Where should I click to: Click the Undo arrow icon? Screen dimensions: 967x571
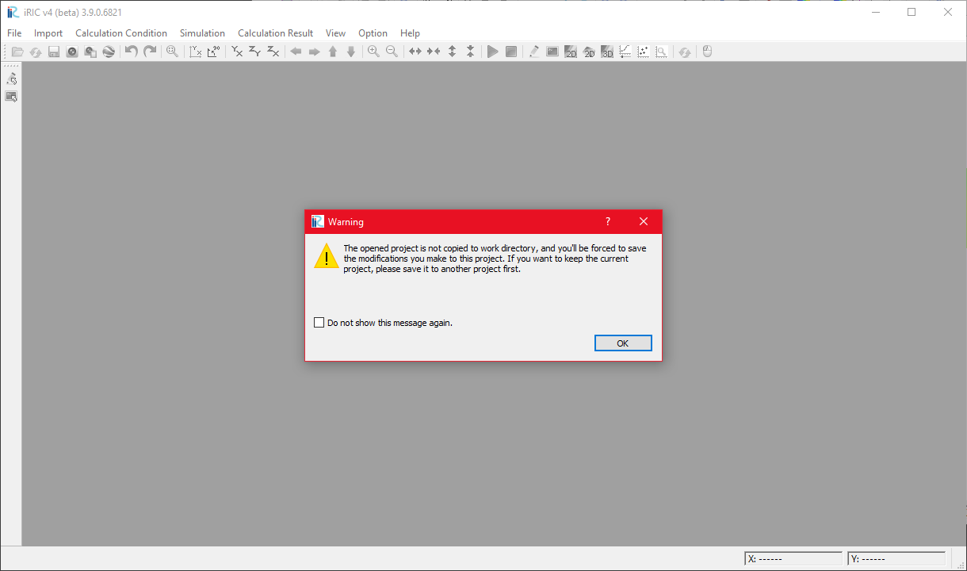(x=132, y=51)
